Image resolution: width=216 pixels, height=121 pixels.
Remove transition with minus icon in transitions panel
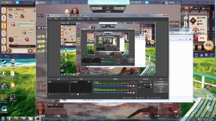148,85
